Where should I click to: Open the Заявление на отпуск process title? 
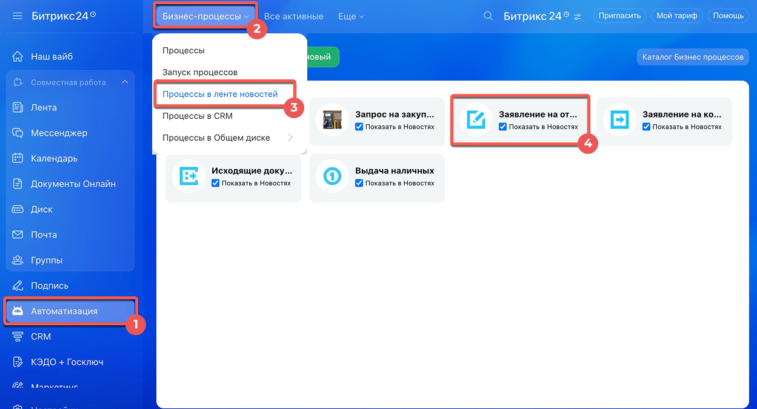point(538,114)
